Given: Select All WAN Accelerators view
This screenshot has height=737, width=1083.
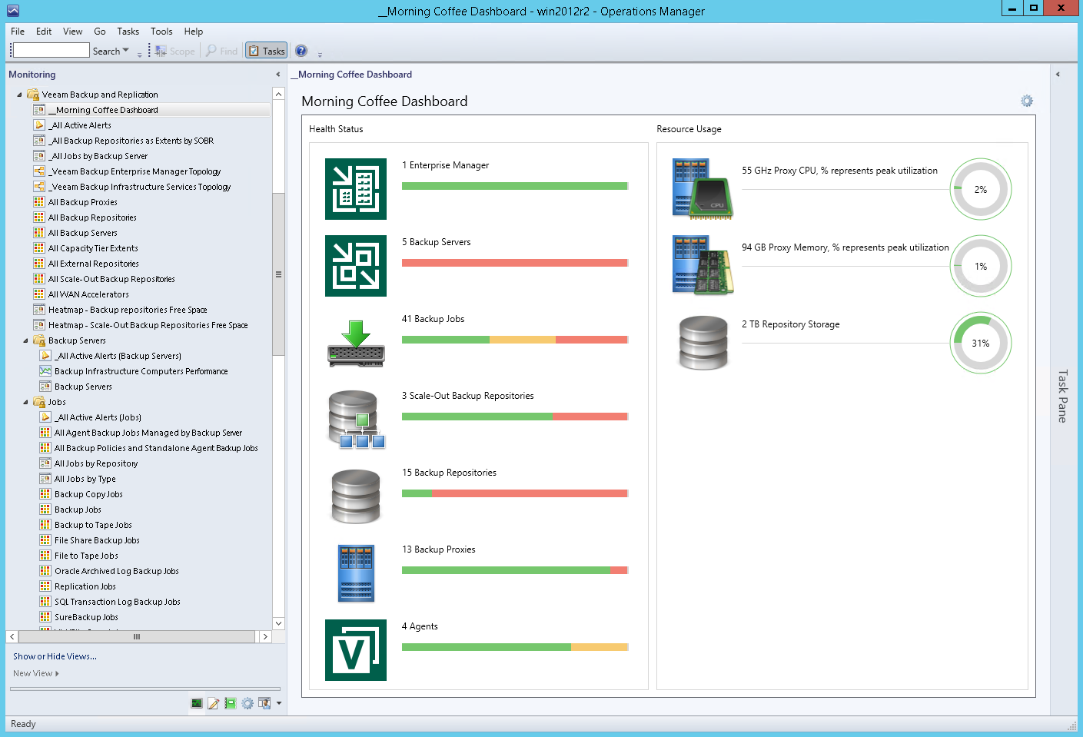Looking at the screenshot, I should click(88, 294).
